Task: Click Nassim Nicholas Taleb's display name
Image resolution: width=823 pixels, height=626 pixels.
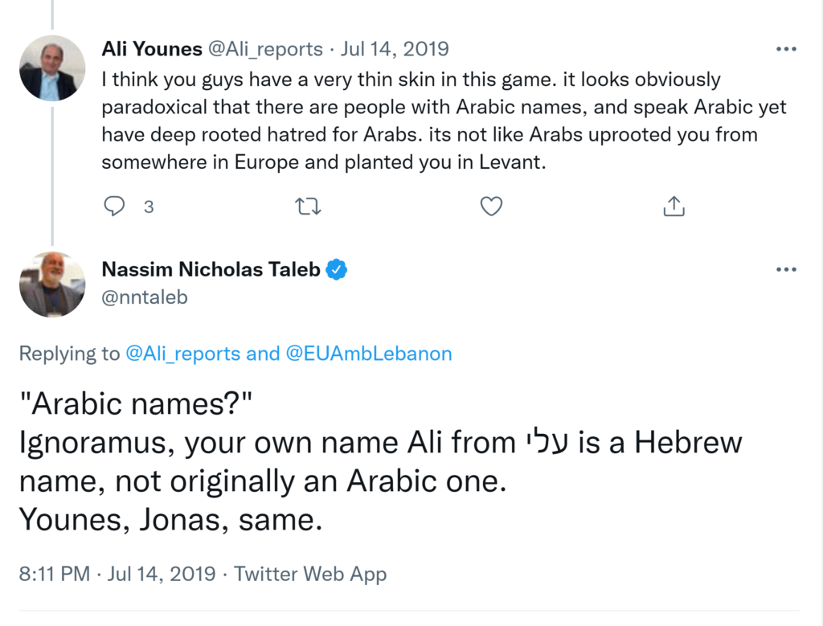Action: pyautogui.click(x=211, y=270)
